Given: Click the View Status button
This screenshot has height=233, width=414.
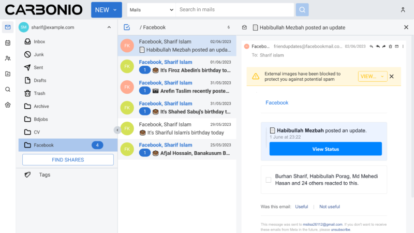Looking at the screenshot, I should click(326, 149).
